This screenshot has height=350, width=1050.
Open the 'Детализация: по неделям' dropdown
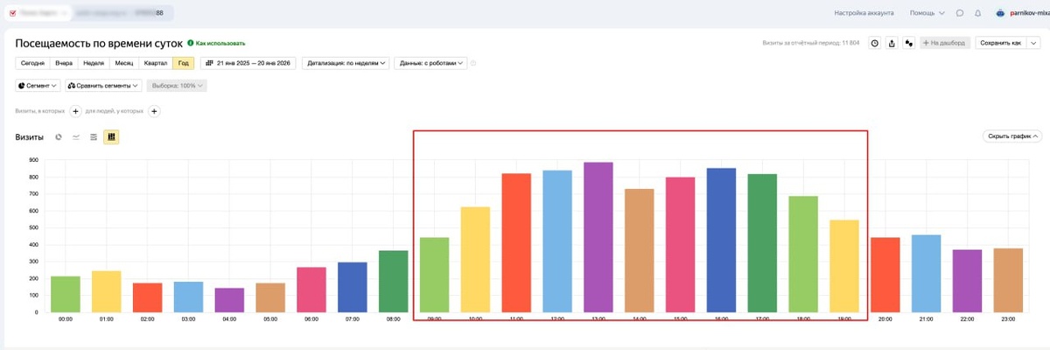tap(346, 63)
